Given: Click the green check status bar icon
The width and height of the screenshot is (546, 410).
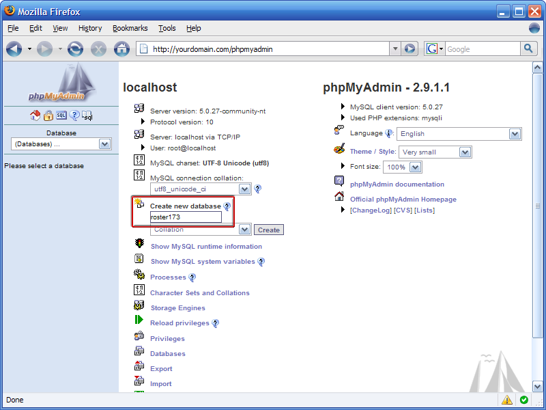Looking at the screenshot, I should tap(523, 400).
